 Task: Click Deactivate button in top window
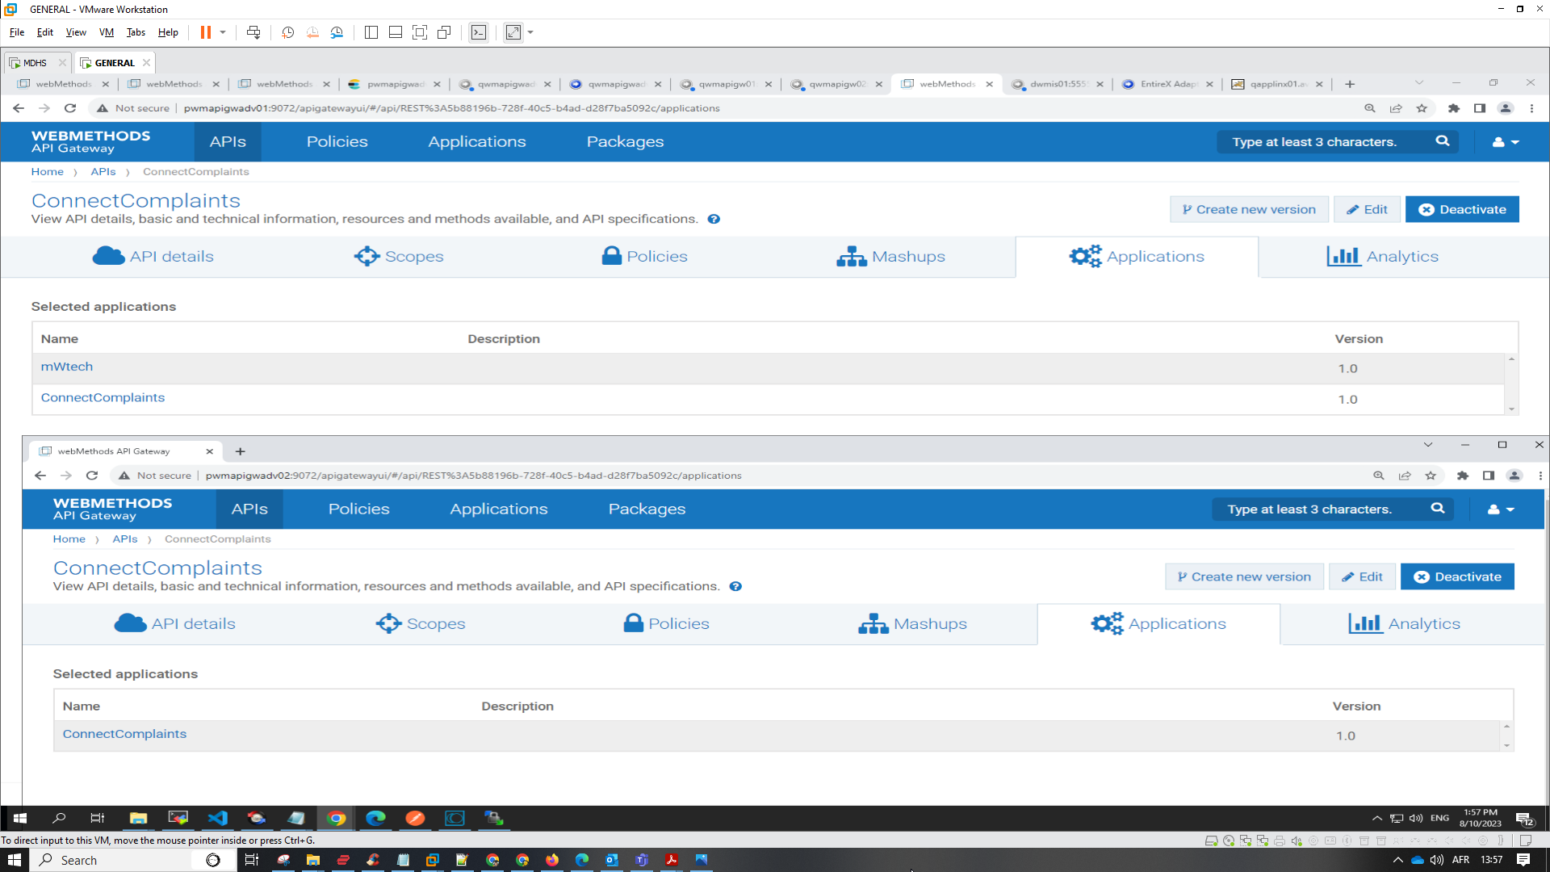1461,209
